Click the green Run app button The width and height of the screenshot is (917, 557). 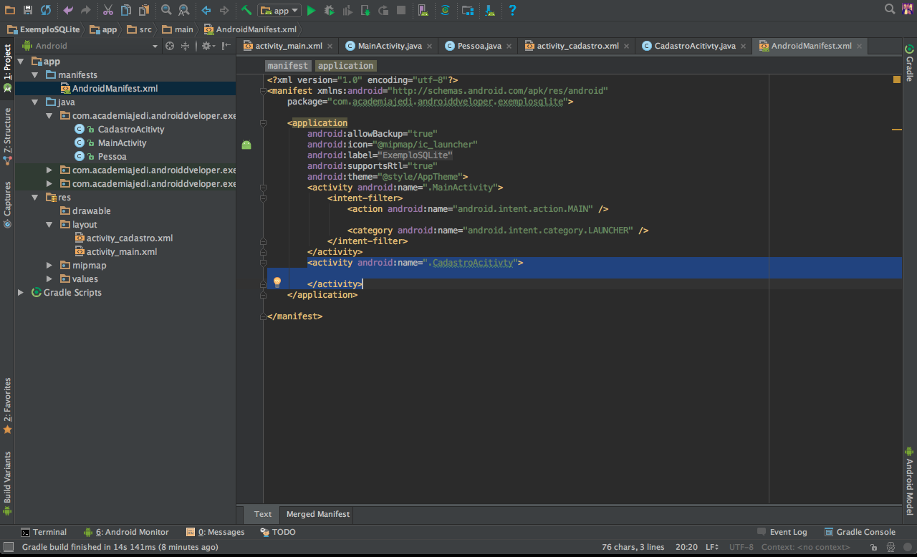[x=311, y=10]
